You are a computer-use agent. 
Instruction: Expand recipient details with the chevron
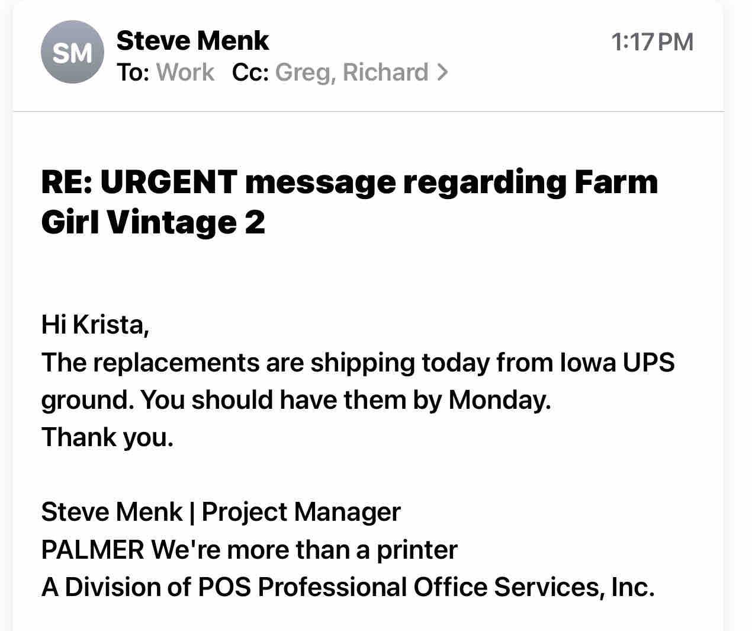click(442, 72)
